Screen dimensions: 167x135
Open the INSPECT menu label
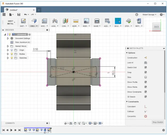(76, 26)
